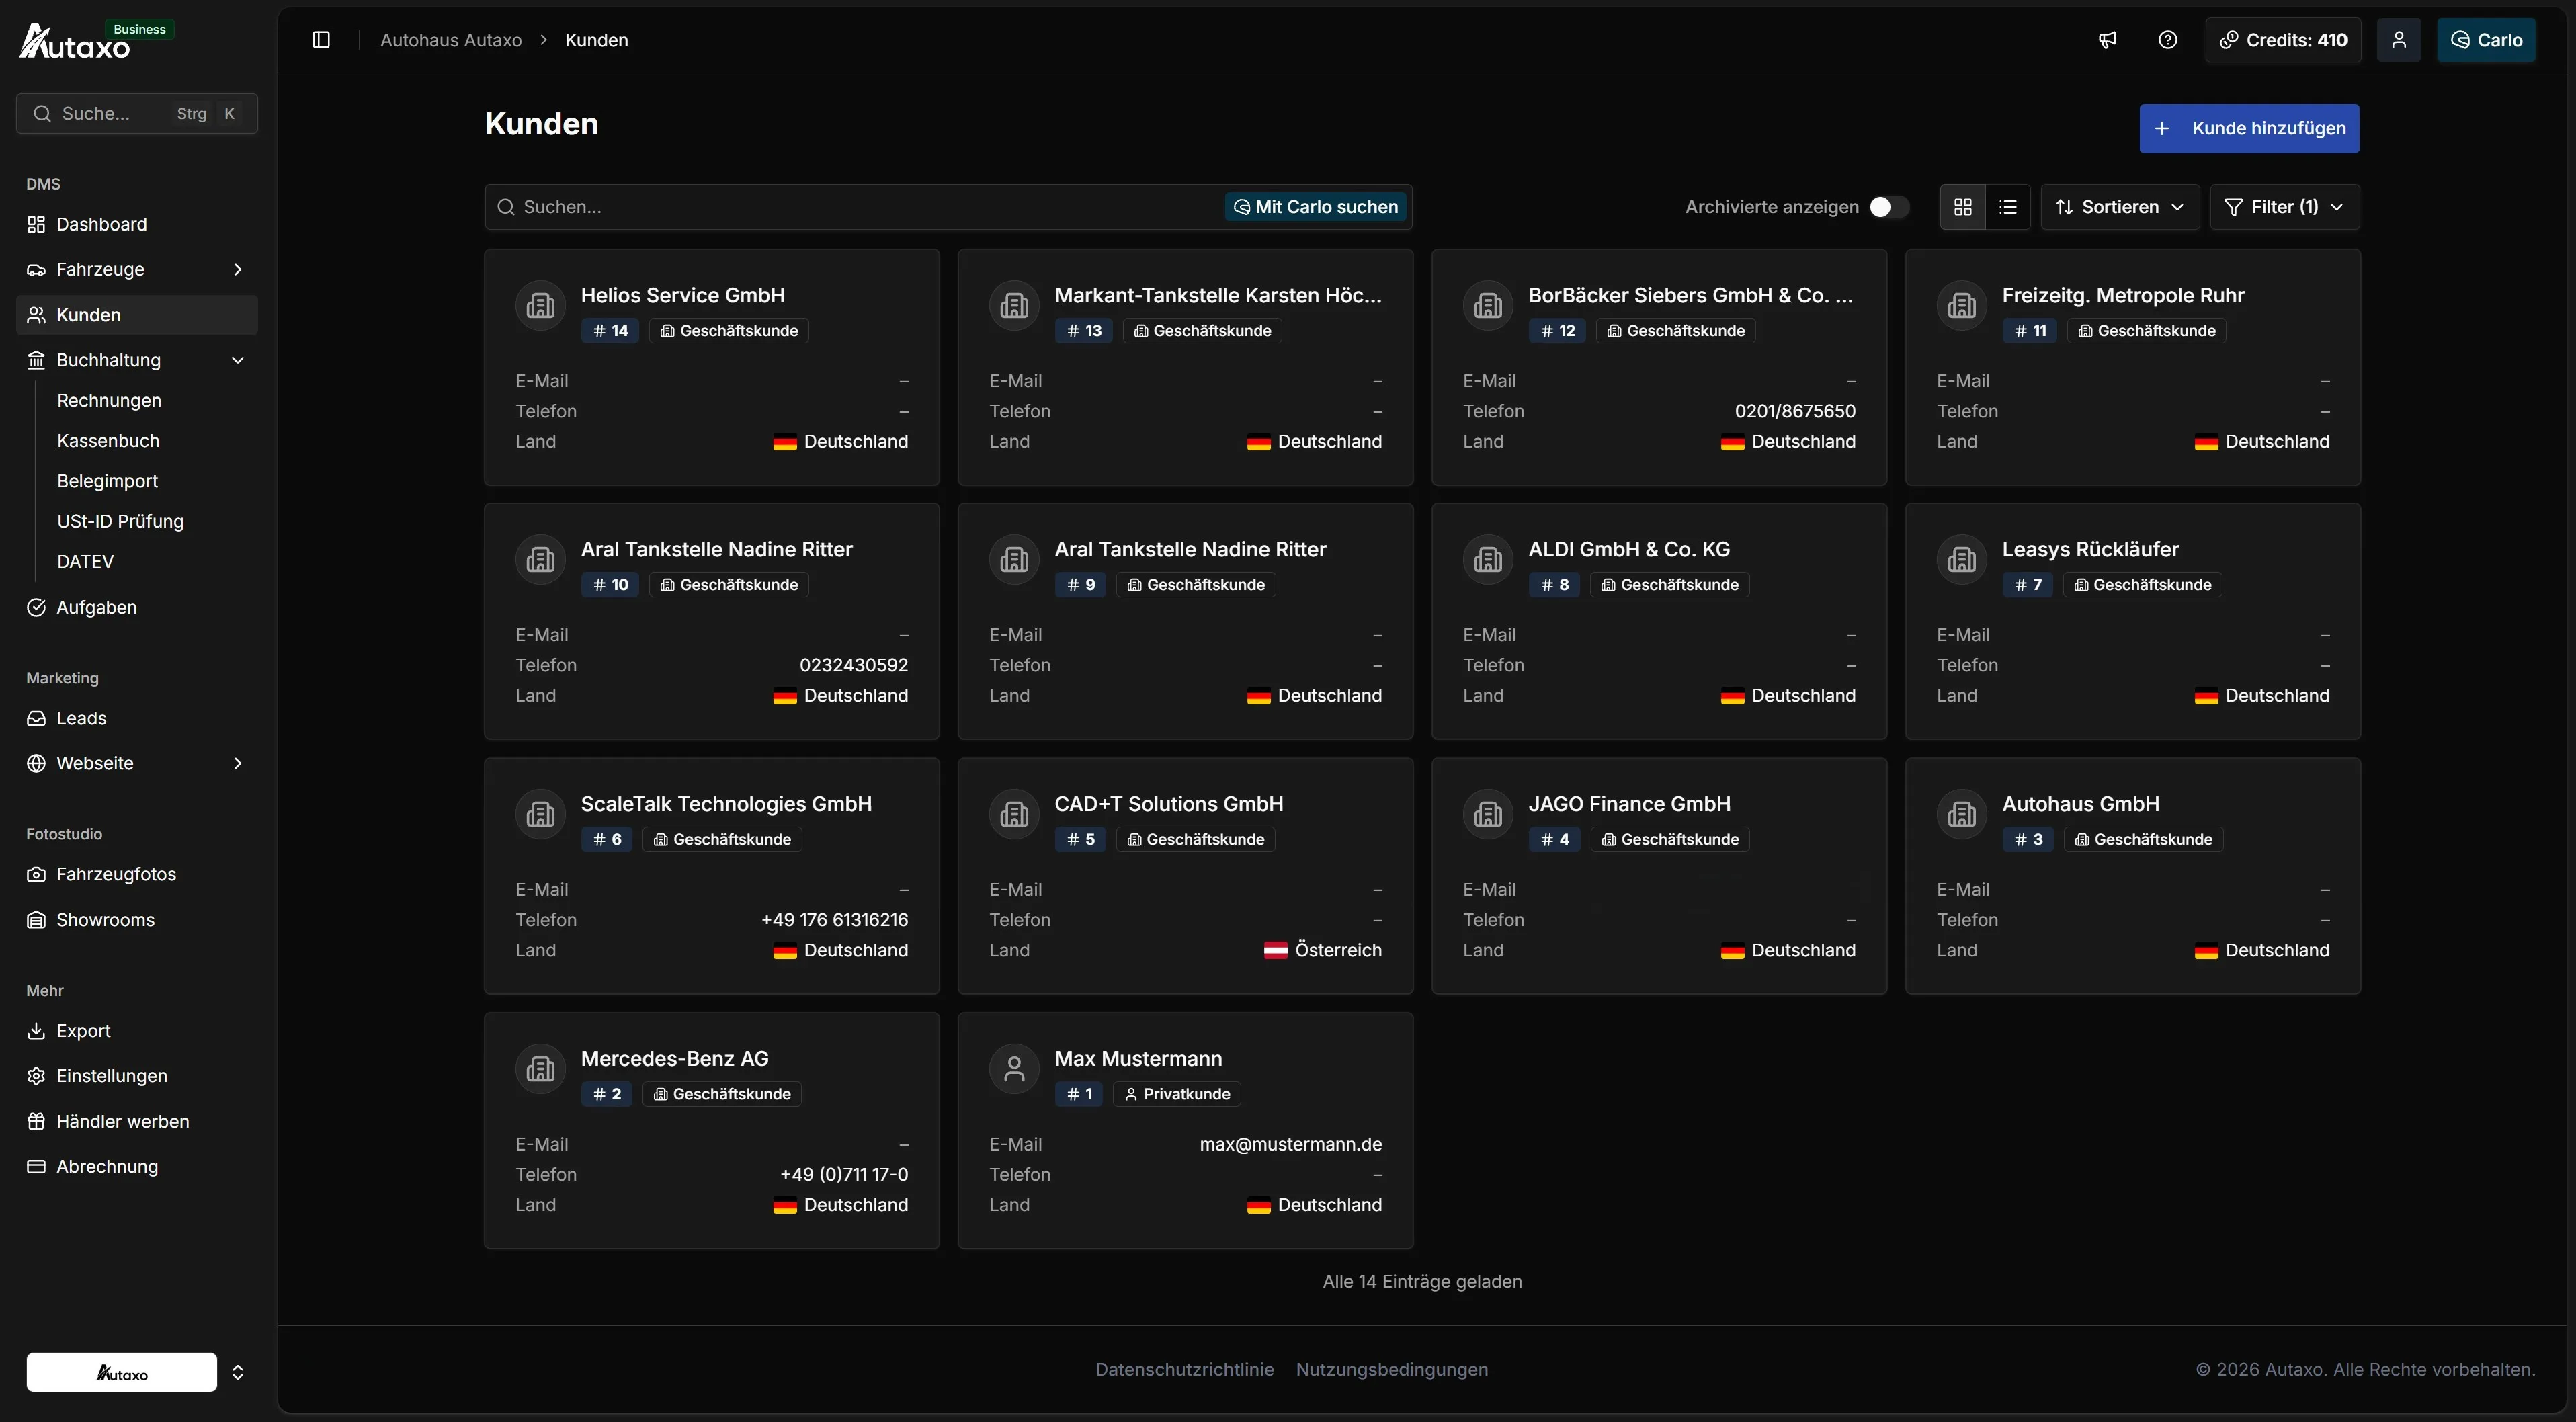Switch to grid view icon
Viewport: 2576px width, 1422px height.
click(x=1962, y=207)
